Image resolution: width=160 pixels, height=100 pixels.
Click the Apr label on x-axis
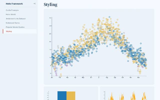[75, 77]
